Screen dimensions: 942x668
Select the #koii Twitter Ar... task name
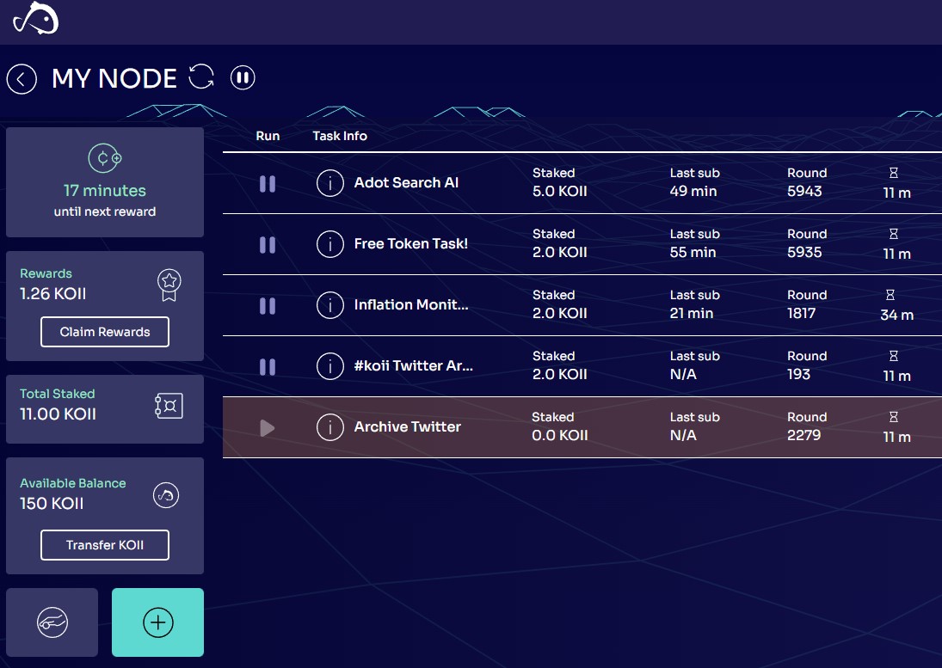(x=413, y=365)
